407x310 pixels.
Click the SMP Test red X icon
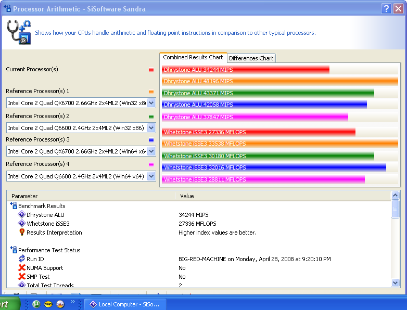[x=22, y=276]
